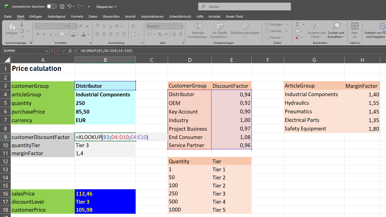Decrease font size with small A icon
The width and height of the screenshot is (386, 217).
point(87,26)
